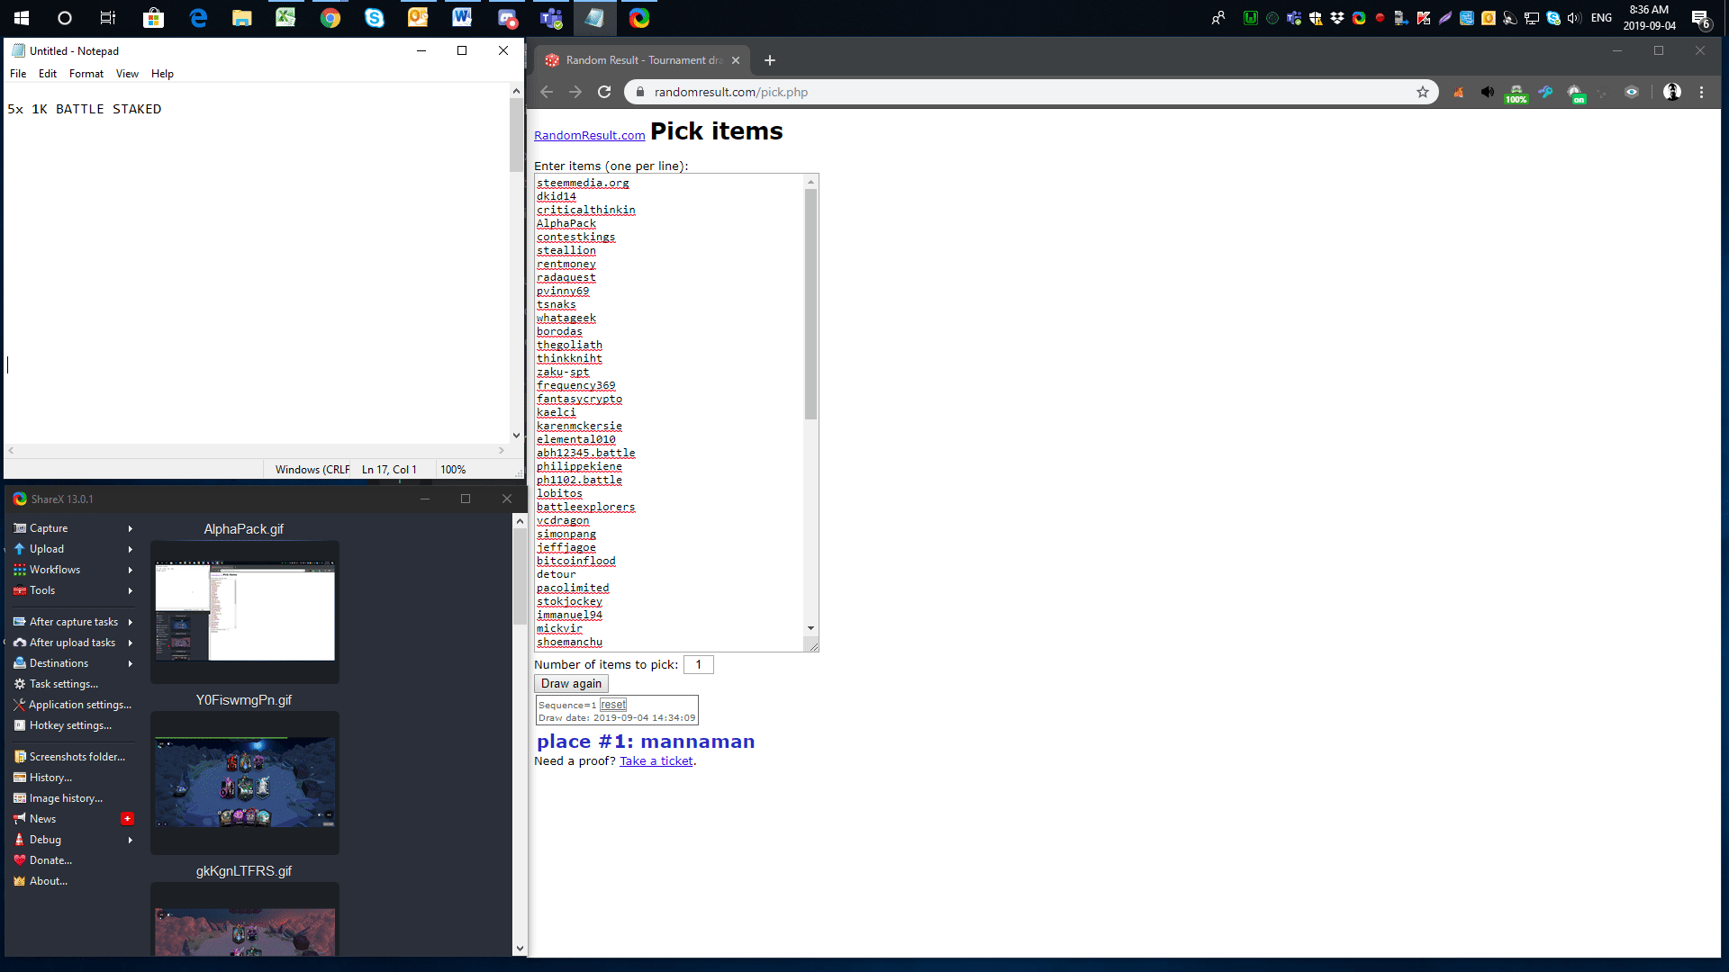Screen dimensions: 1729x972
Task: Click ENG language indicator in tray
Action: pos(1601,18)
